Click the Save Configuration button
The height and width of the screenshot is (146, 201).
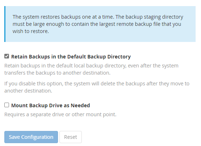[x=31, y=137]
